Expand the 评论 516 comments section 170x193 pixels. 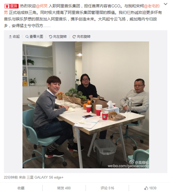[107, 188]
